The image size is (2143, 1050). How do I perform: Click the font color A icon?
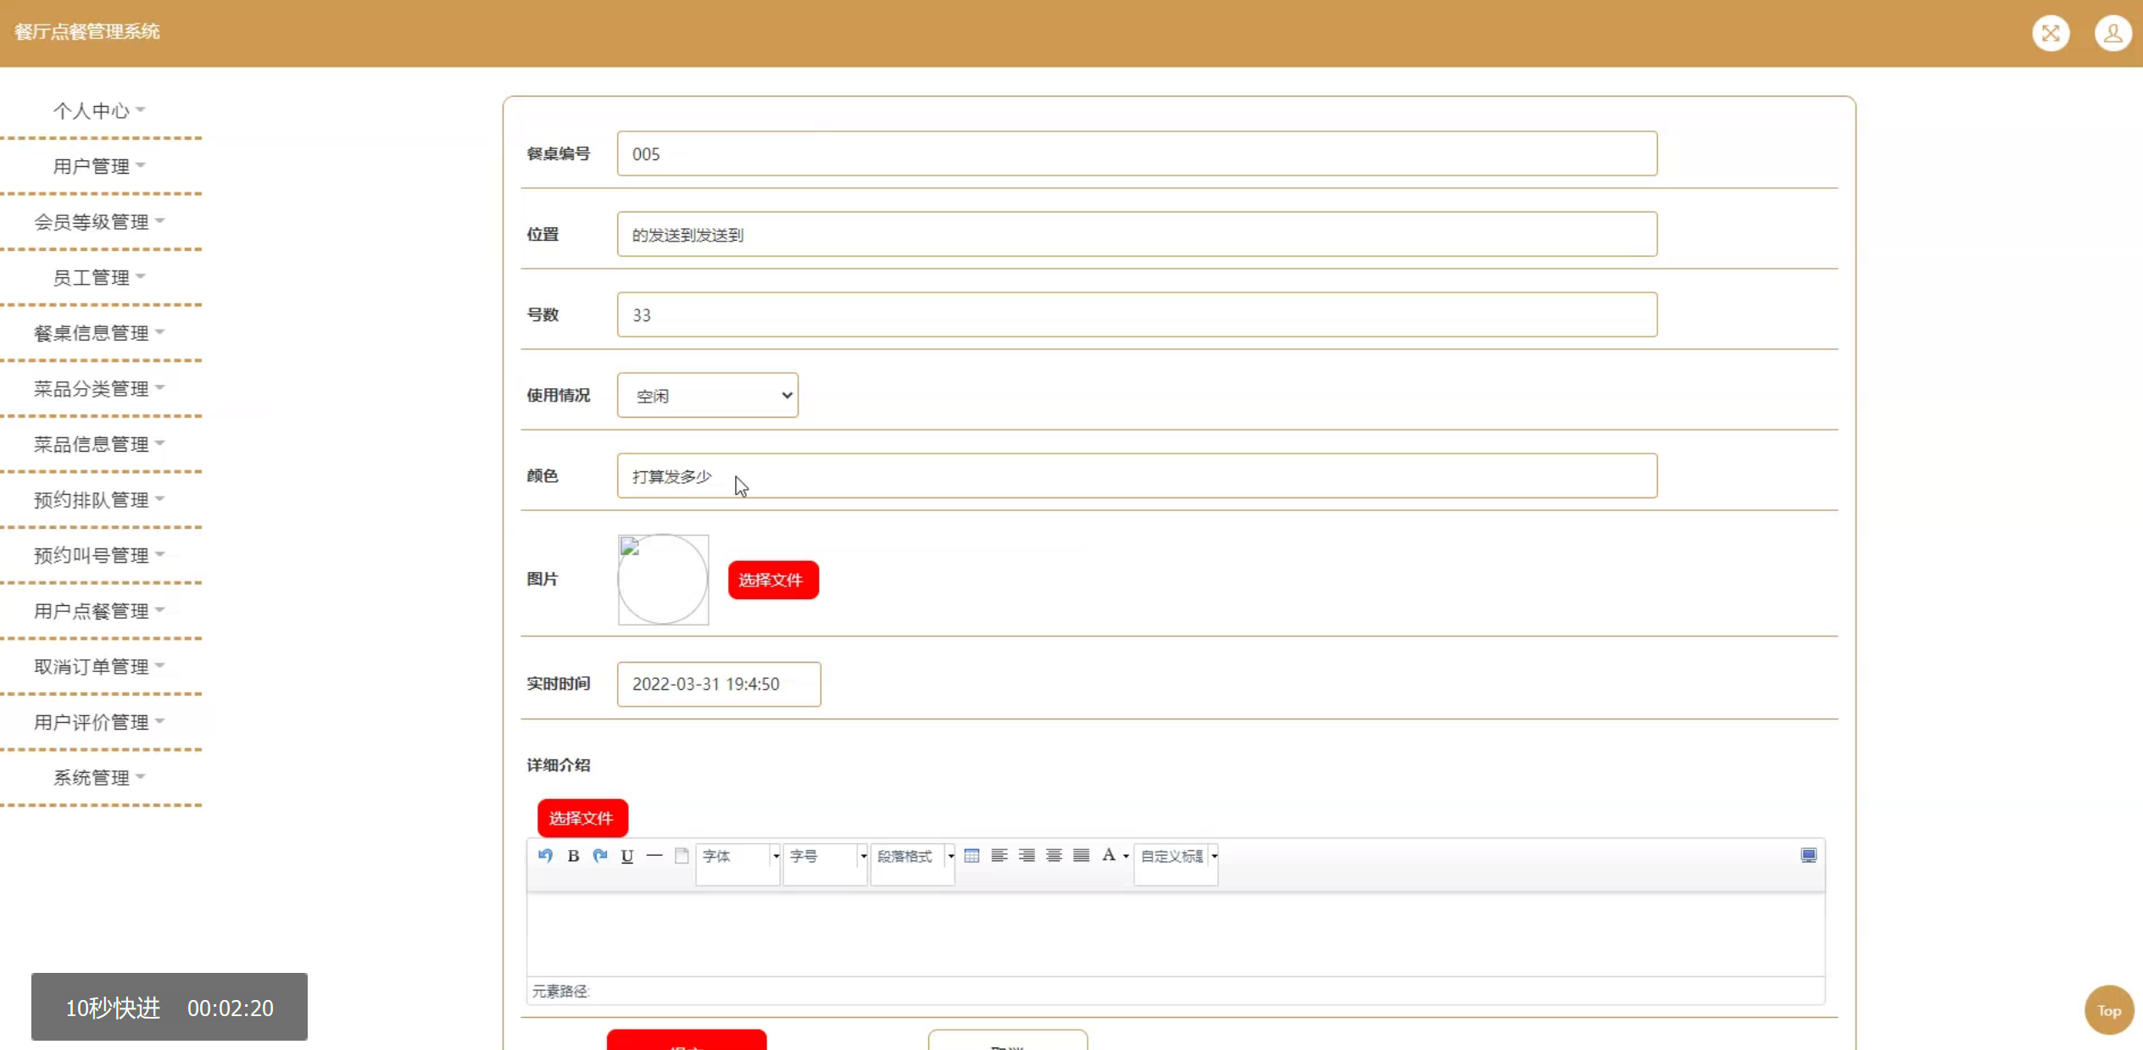[1108, 856]
